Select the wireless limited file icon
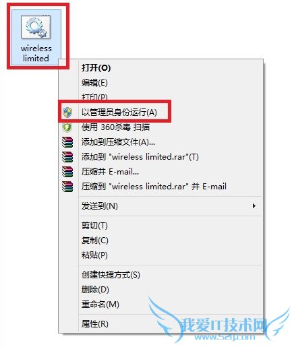The width and height of the screenshot is (294, 347). pyautogui.click(x=36, y=27)
